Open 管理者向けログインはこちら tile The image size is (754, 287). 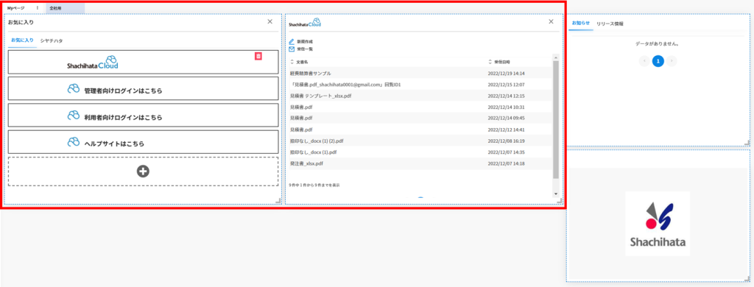coord(144,88)
